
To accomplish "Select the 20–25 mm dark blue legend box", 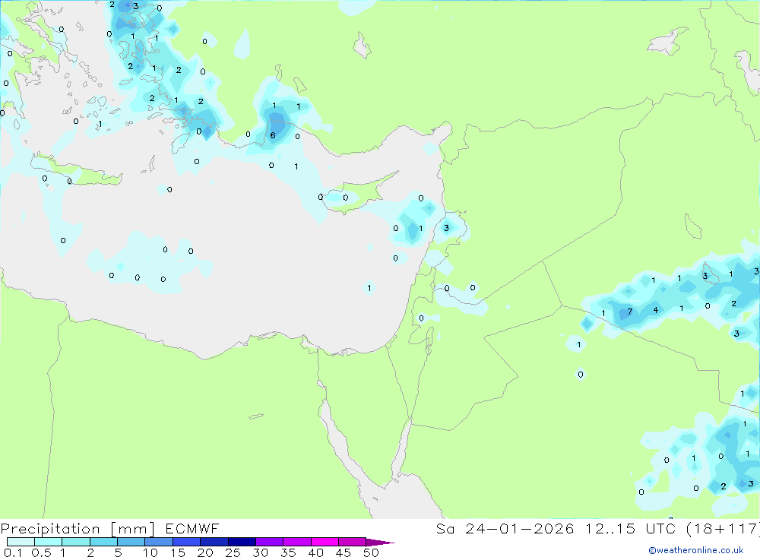I will pos(214,542).
